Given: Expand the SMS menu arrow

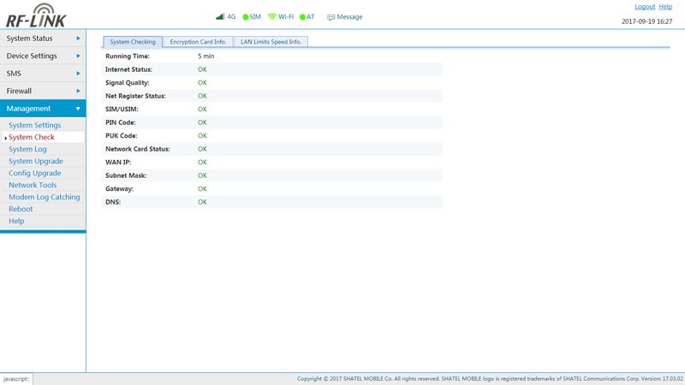Looking at the screenshot, I should (x=78, y=74).
